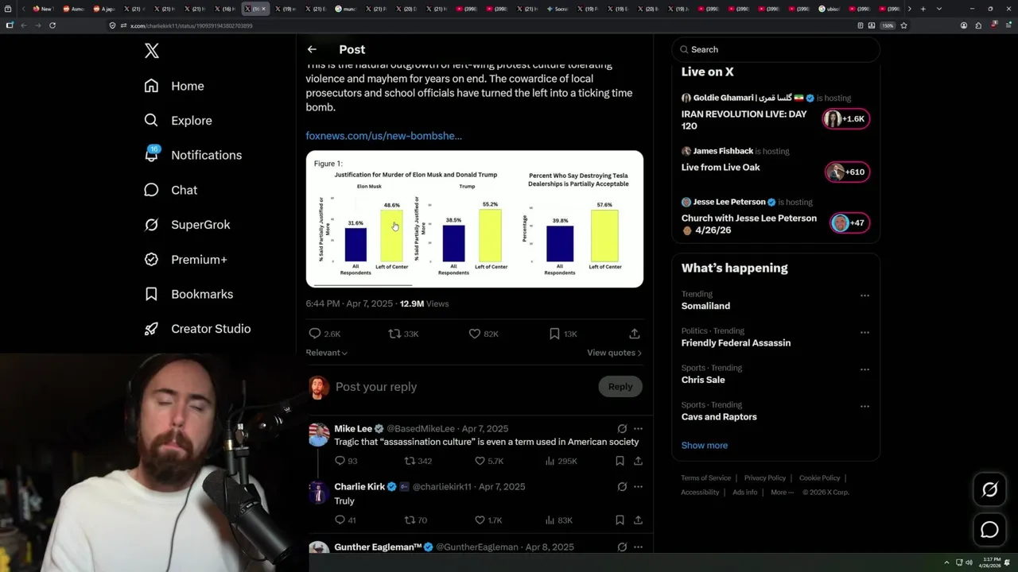The height and width of the screenshot is (572, 1018).
Task: Open SuperGrok in the sidebar
Action: [187, 225]
